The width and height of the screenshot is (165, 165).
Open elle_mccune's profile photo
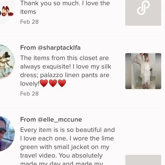point(7,134)
